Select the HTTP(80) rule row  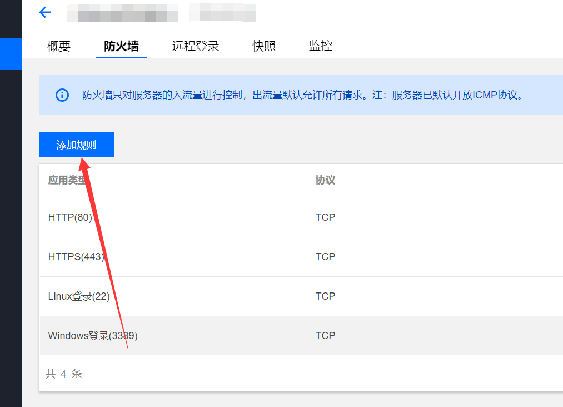click(x=301, y=217)
